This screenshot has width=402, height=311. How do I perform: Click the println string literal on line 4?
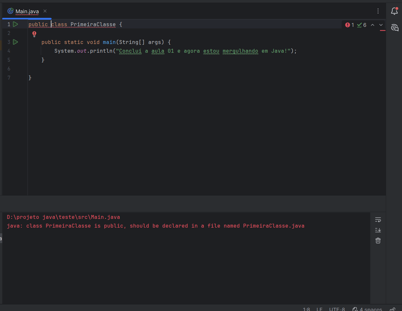[x=203, y=51]
